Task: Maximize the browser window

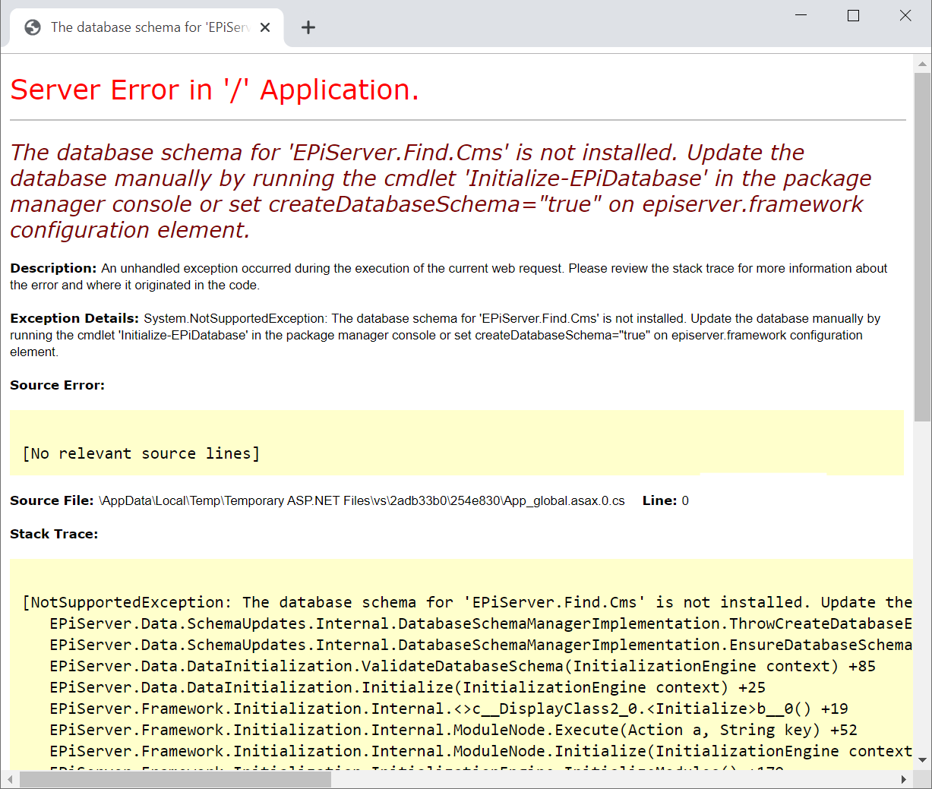Action: pos(853,15)
